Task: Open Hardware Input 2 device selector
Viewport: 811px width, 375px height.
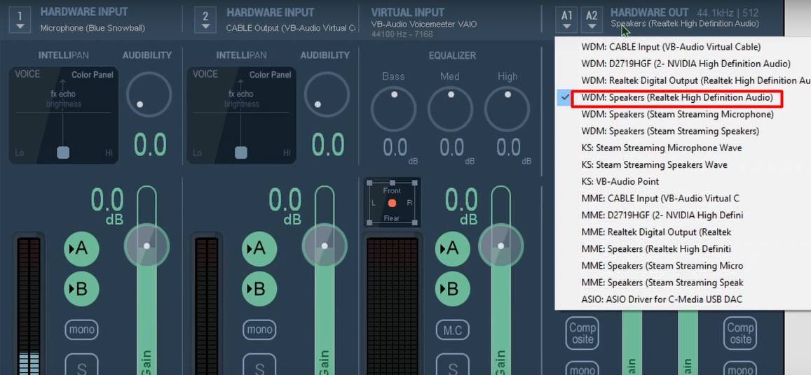Action: click(x=205, y=19)
